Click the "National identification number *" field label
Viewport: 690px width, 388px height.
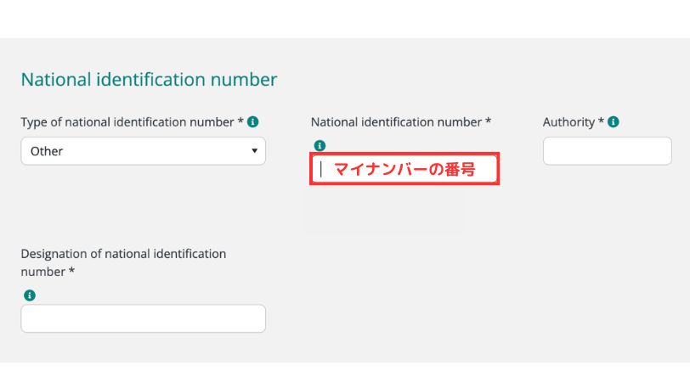tap(396, 122)
